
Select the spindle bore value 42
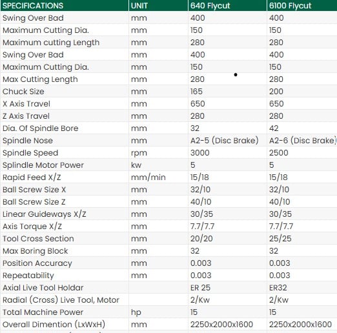tap(274, 128)
